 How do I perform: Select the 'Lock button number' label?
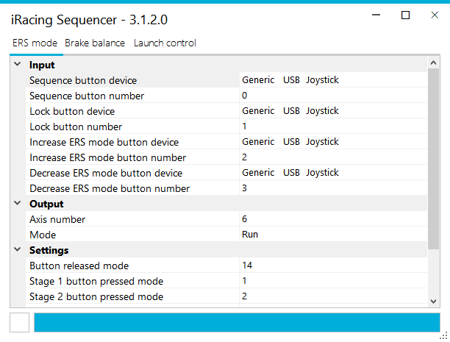click(76, 127)
